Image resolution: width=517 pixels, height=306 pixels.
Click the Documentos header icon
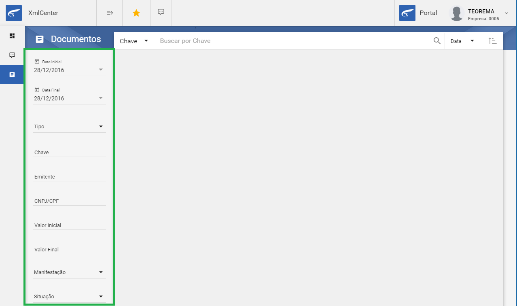point(39,39)
